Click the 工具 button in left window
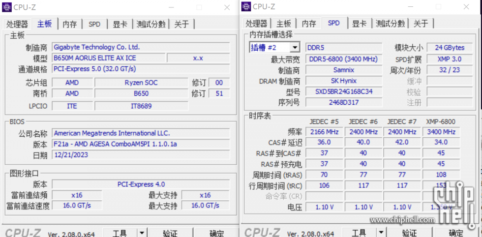 click(x=120, y=233)
